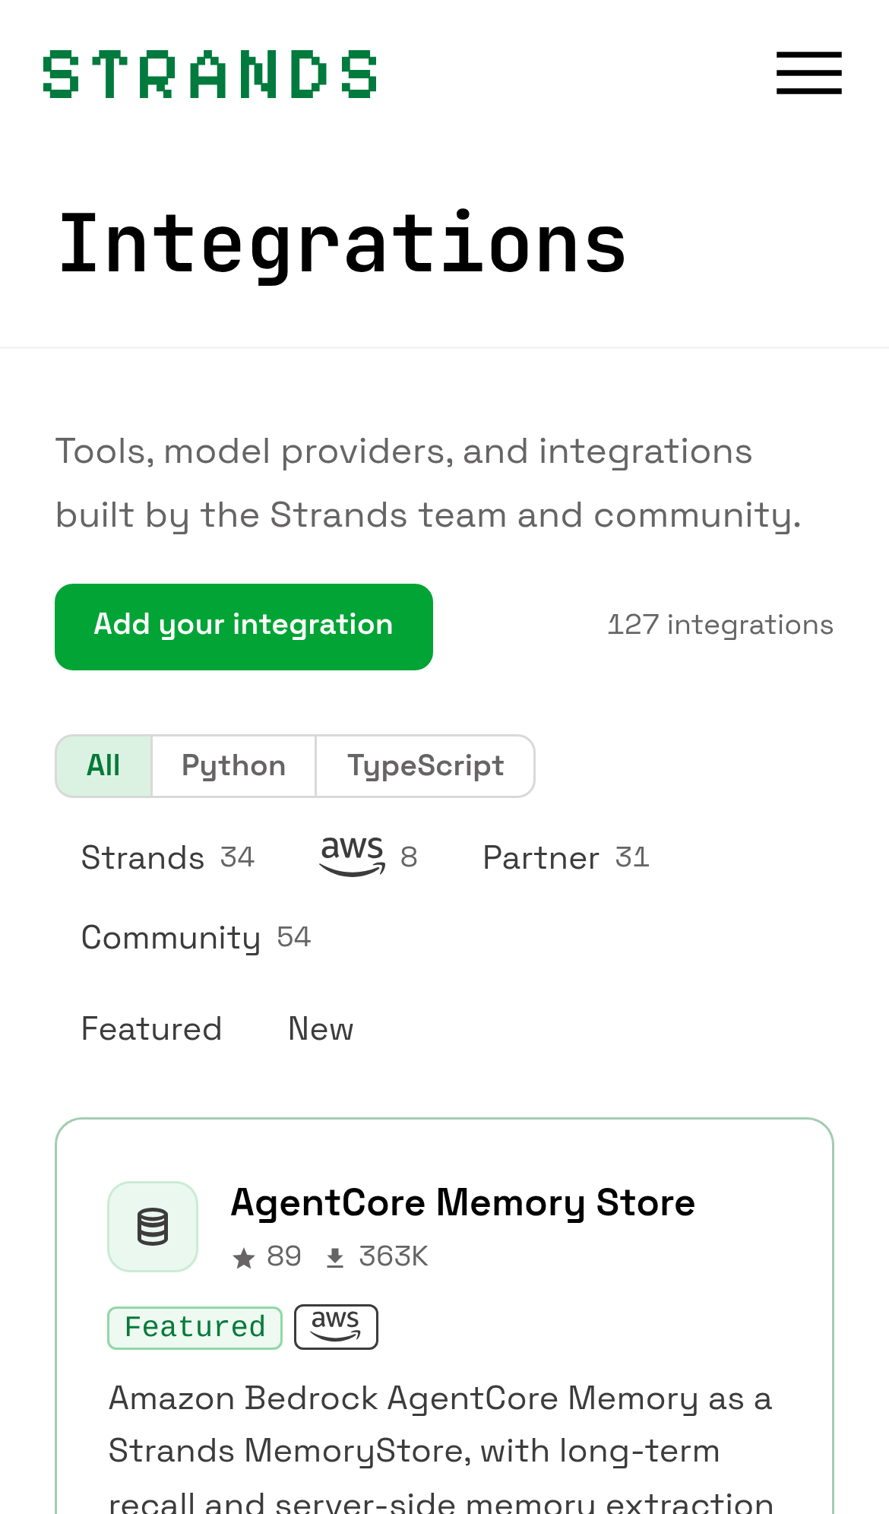This screenshot has width=889, height=1514.
Task: Click the Add your integration button
Action: click(244, 626)
